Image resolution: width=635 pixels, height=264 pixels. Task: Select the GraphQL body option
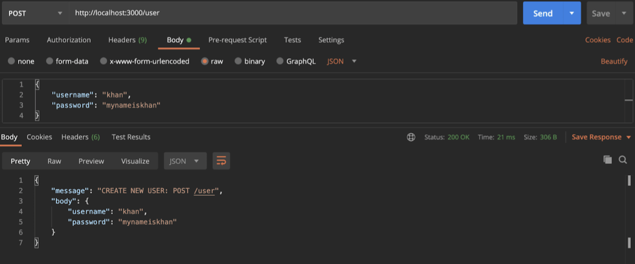click(280, 61)
